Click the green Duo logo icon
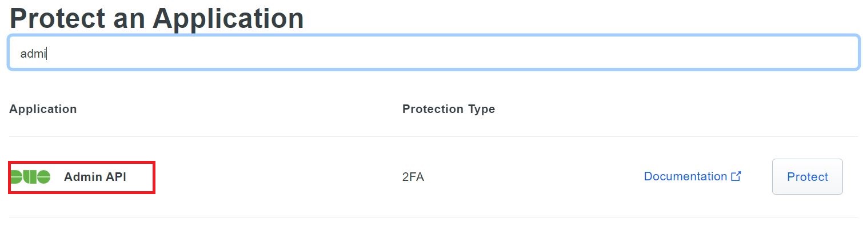 pyautogui.click(x=30, y=177)
